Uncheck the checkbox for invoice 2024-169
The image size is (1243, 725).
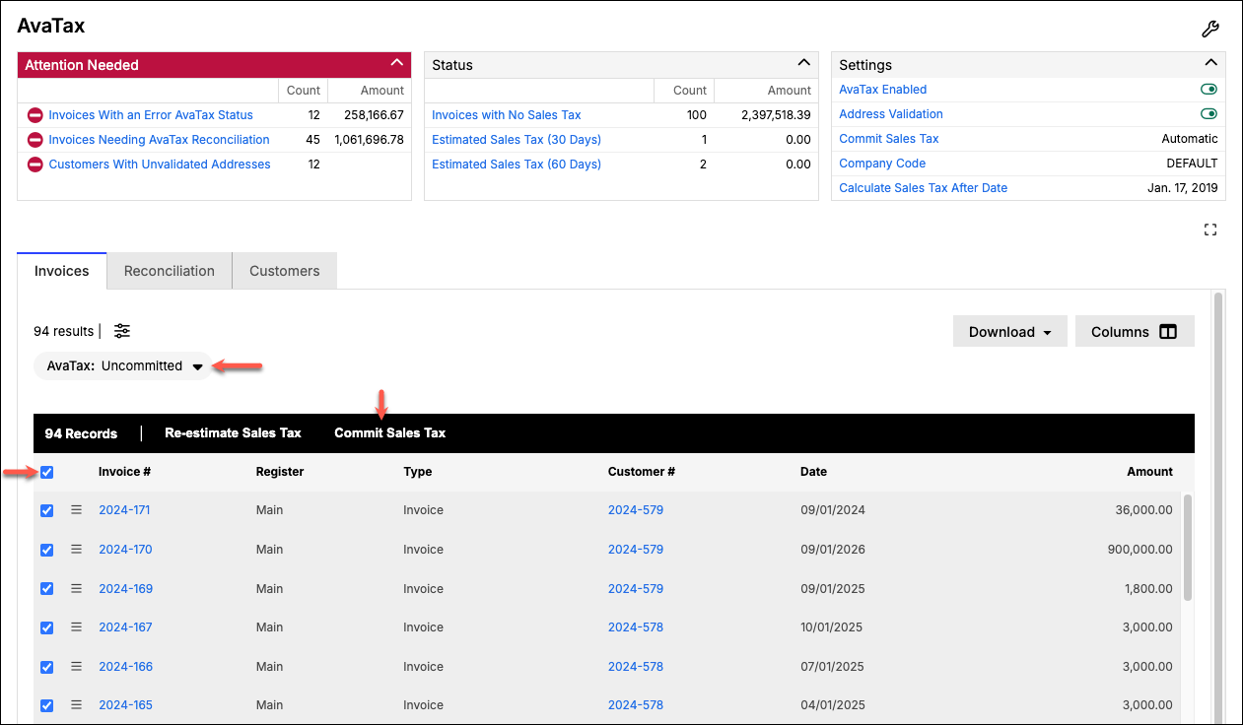(46, 589)
